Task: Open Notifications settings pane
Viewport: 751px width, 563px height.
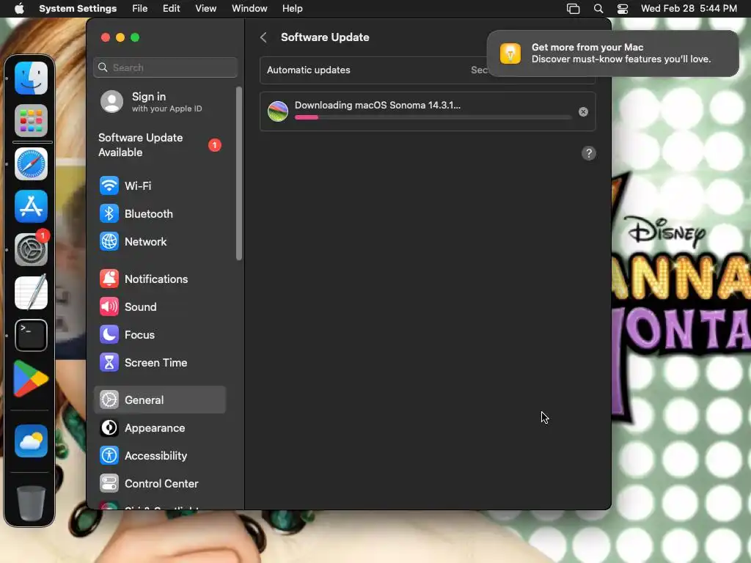Action: [160, 279]
